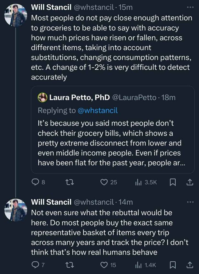Retweet the second tweet about rebuttal

(x=69, y=265)
